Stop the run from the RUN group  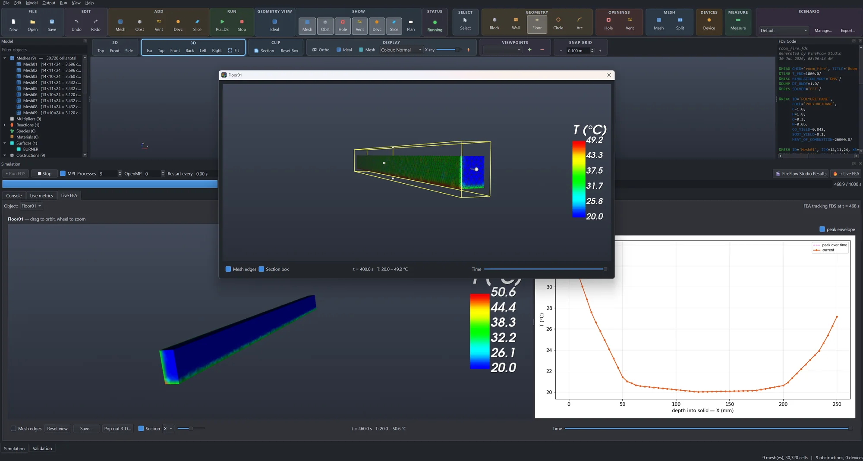242,25
